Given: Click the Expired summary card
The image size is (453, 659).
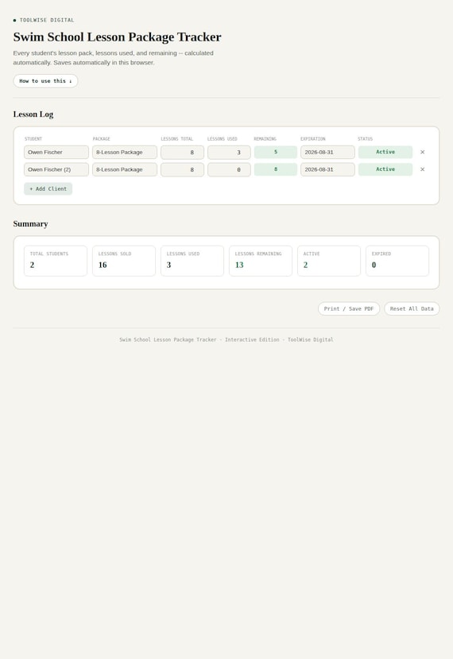Looking at the screenshot, I should tap(397, 261).
